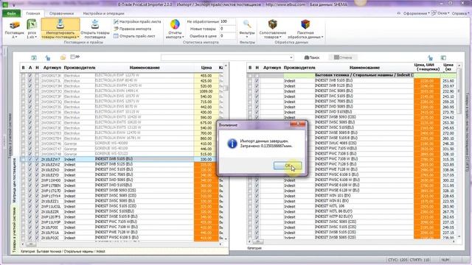Click left table vertical scrollbar thumb
Viewport: 472px width, 265px height.
(226, 88)
